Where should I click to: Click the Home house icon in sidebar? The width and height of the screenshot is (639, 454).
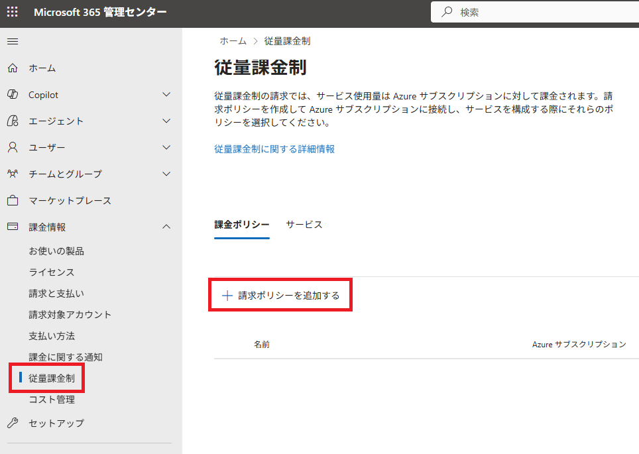(13, 68)
